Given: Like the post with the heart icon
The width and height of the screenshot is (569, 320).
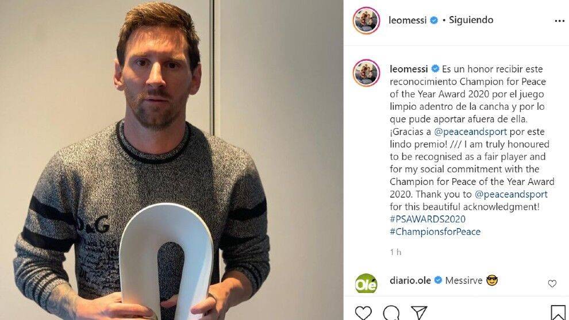Looking at the screenshot, I should (363, 313).
